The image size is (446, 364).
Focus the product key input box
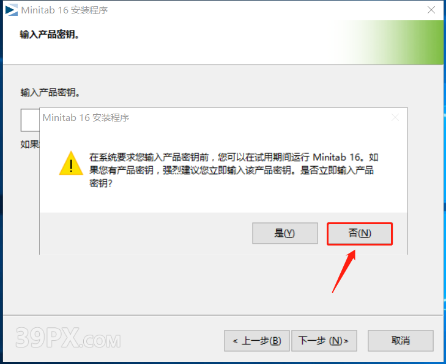(x=30, y=120)
